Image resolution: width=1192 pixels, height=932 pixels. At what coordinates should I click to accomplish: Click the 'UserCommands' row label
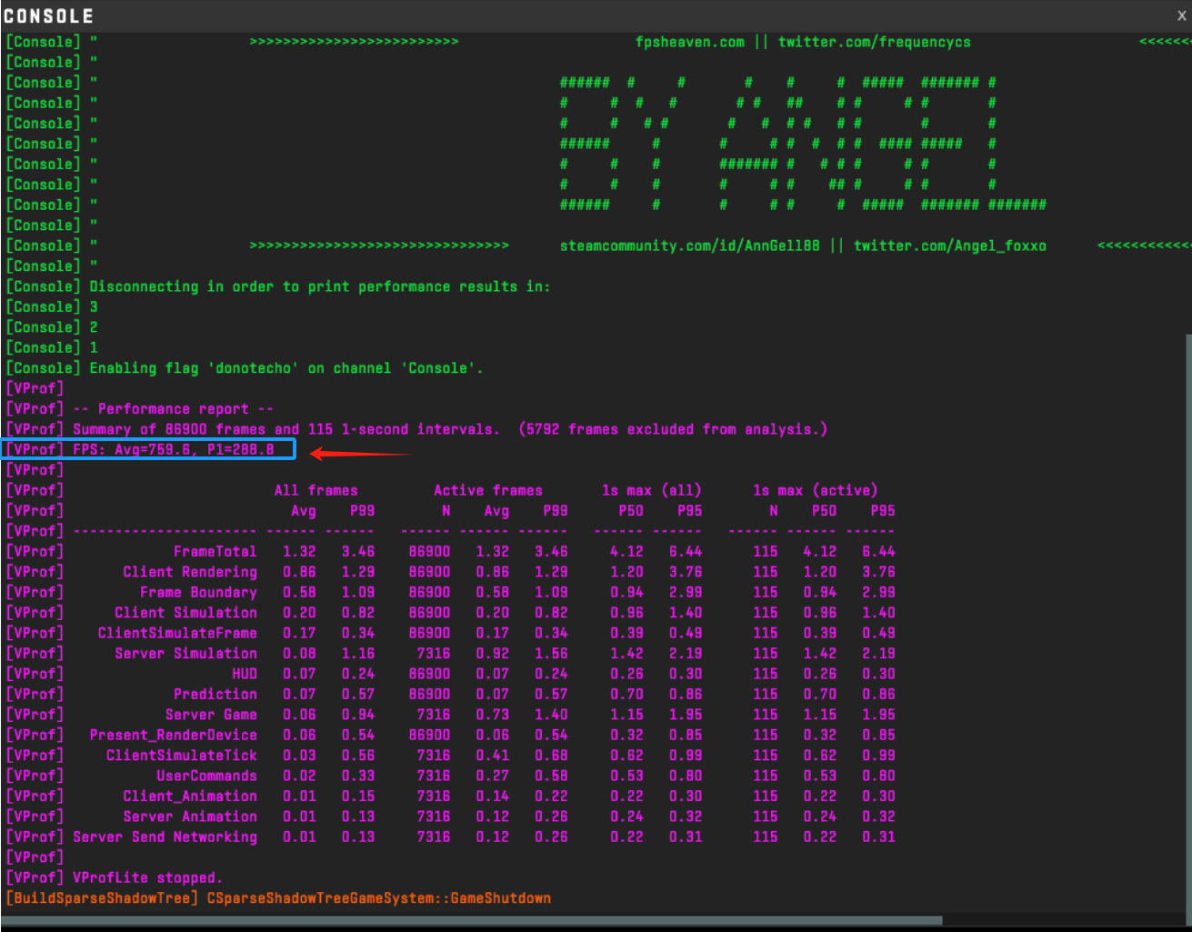coord(206,776)
